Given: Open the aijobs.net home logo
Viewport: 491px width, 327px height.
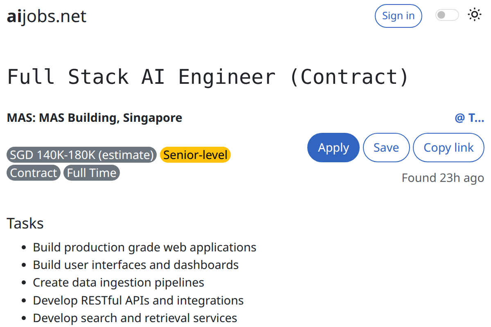Looking at the screenshot, I should click(x=47, y=16).
